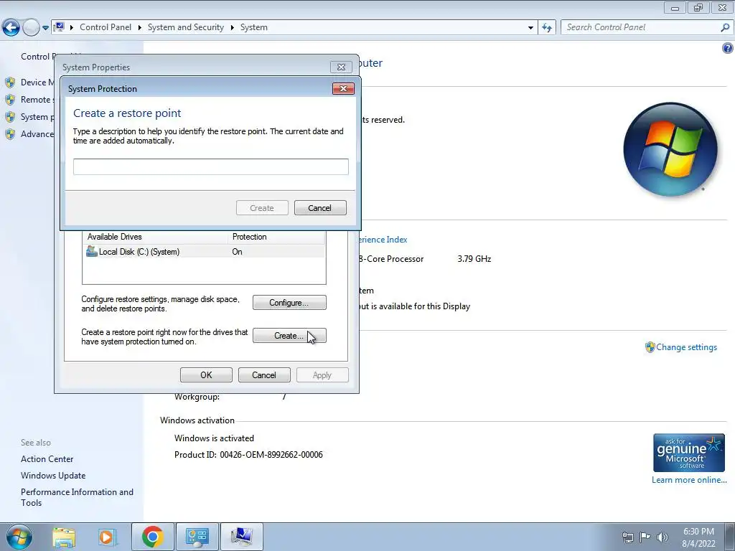Click the Configure... button
Image resolution: width=735 pixels, height=551 pixels.
[289, 303]
